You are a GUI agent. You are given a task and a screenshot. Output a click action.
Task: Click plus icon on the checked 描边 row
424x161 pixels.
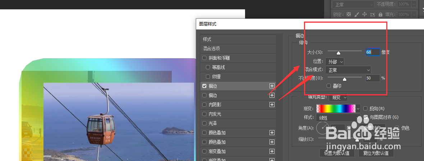(272, 86)
